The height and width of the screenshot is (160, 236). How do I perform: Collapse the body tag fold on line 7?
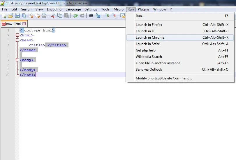[x=17, y=60]
